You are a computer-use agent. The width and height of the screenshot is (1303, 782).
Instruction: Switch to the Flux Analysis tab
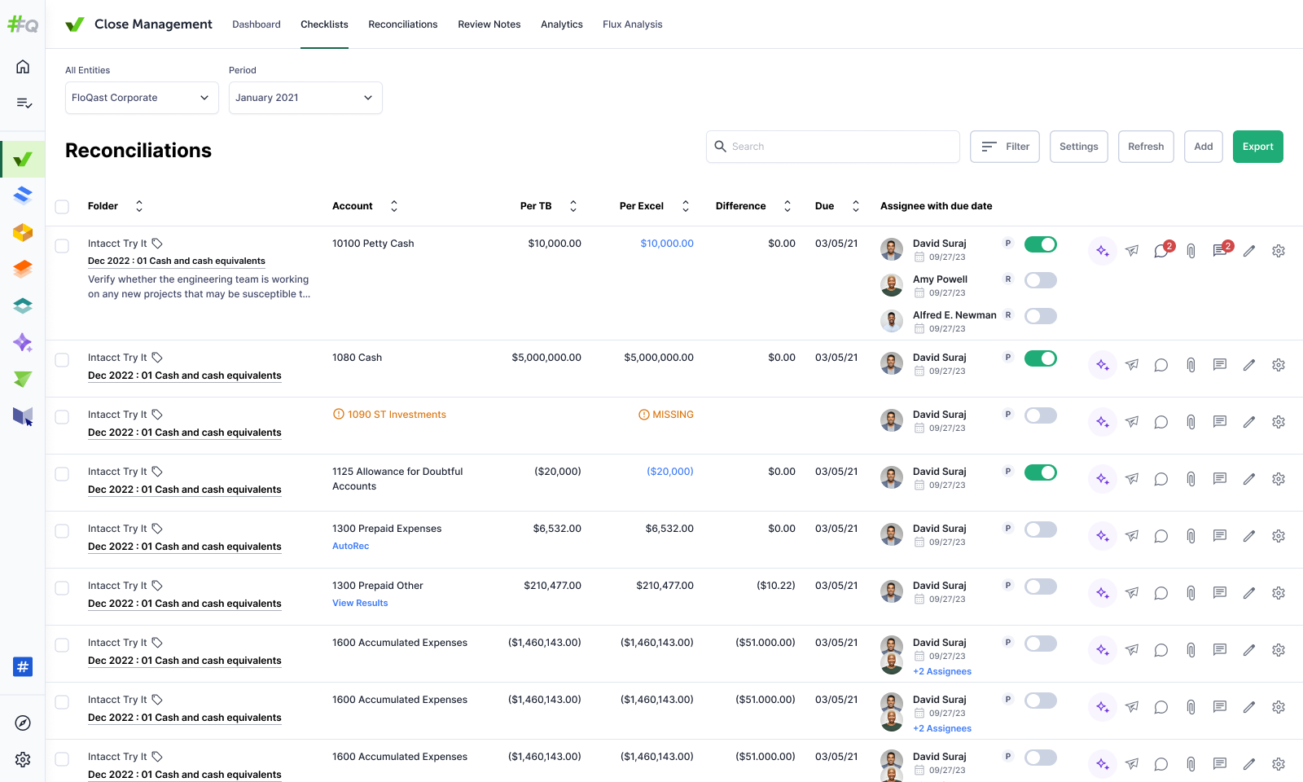[632, 24]
